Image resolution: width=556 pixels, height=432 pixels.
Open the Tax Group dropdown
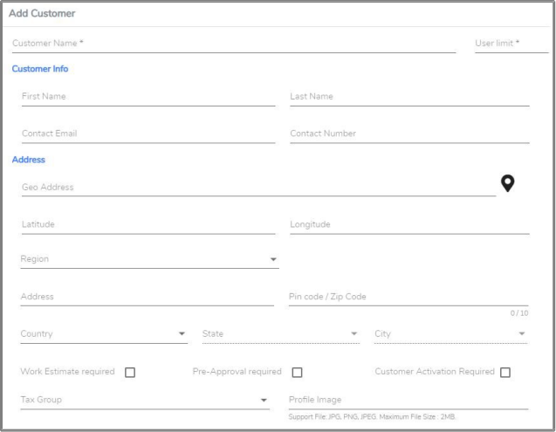pos(145,400)
